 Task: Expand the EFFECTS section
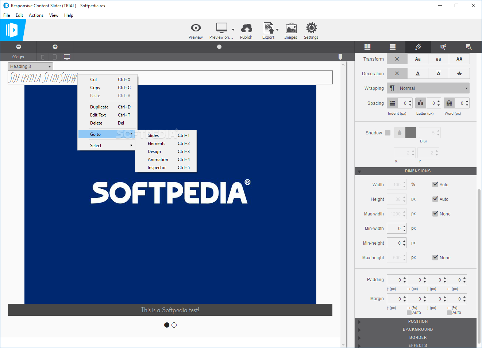416,345
